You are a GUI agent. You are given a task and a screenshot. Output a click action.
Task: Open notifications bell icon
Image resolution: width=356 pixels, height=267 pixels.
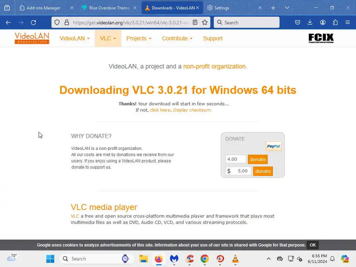coord(332,259)
